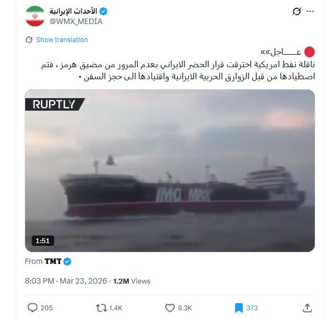The width and height of the screenshot is (335, 318).
Task: Toggle like with the heart icon
Action: click(x=170, y=308)
